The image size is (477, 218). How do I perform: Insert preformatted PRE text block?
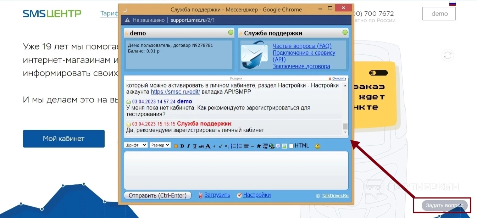pos(265,146)
